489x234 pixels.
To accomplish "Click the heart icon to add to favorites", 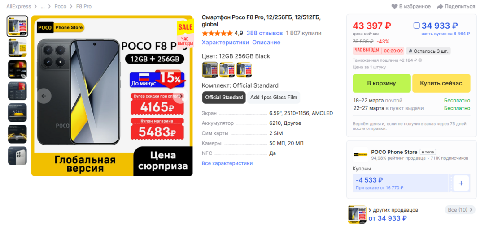I will pyautogui.click(x=395, y=7).
